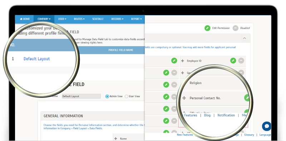Click the grey disable icon beside Employee ID

(x=241, y=61)
